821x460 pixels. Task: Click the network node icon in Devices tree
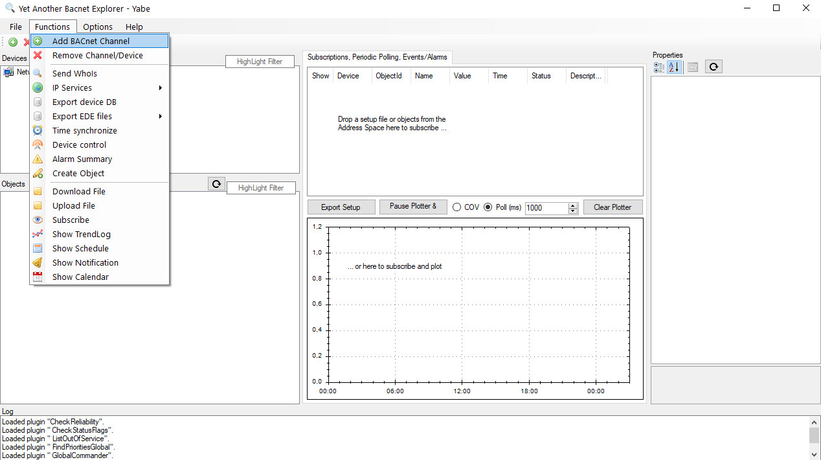pos(9,72)
